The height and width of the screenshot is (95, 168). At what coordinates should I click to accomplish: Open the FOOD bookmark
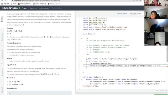(14, 4)
